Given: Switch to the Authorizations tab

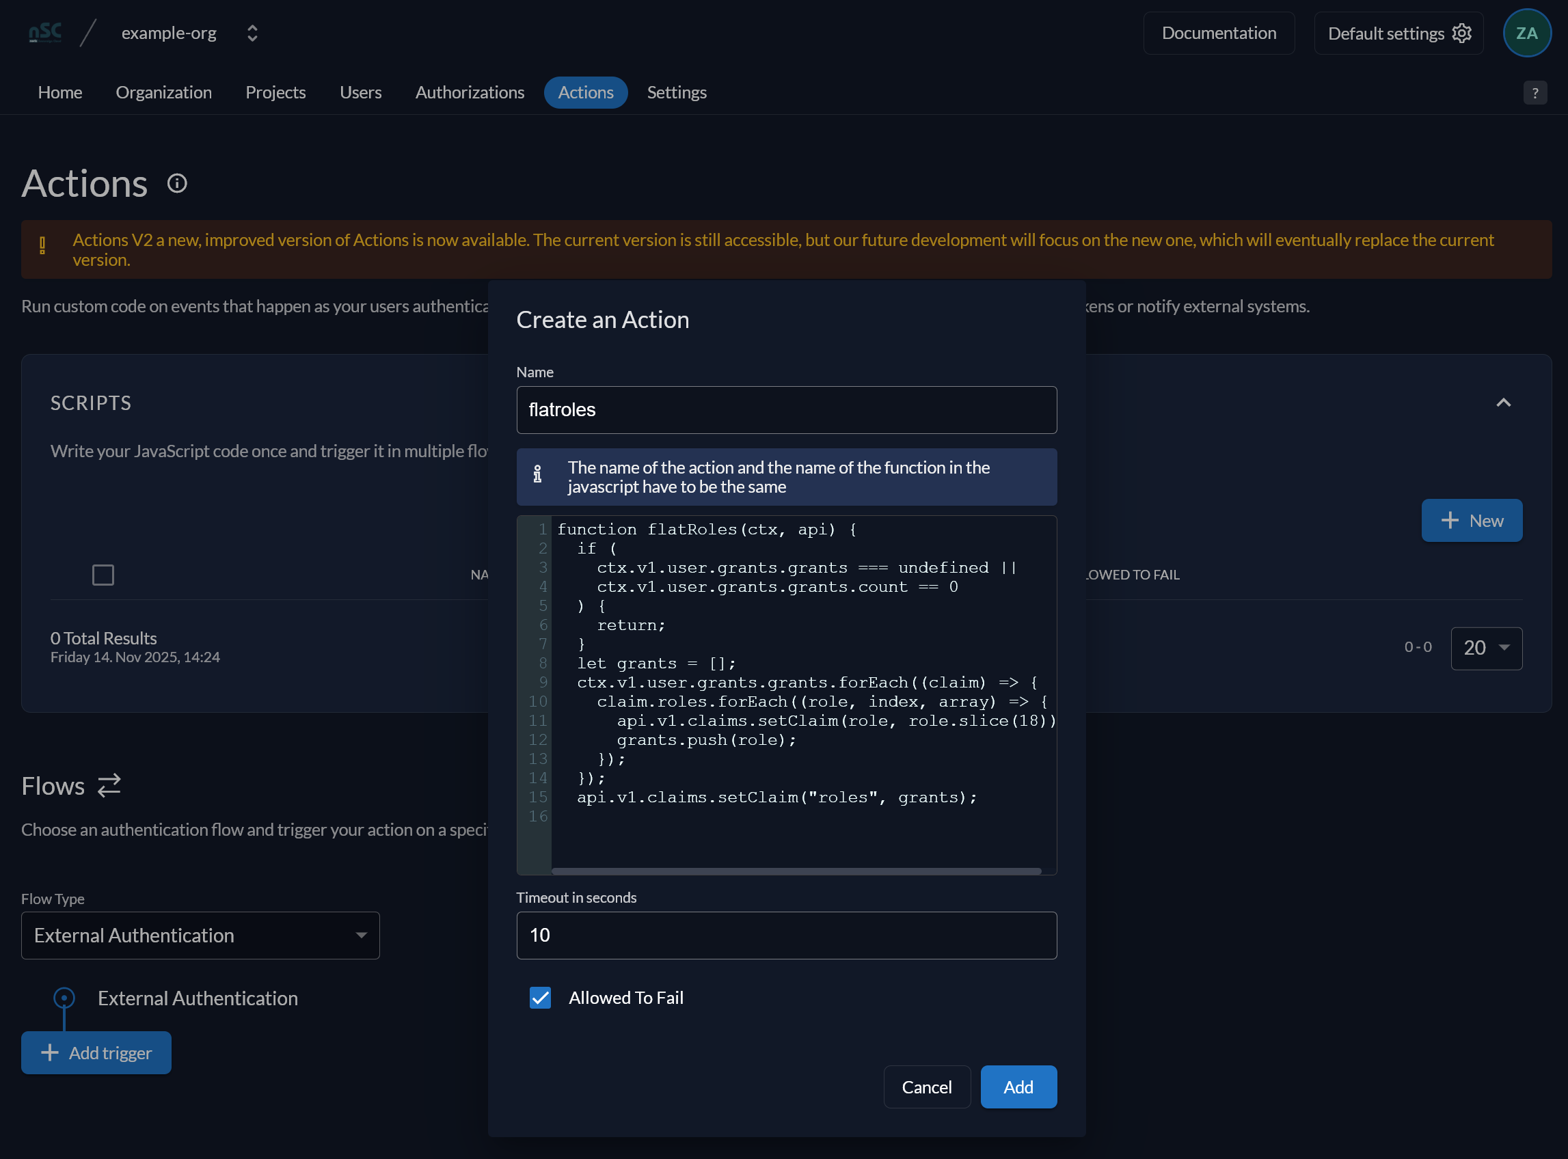Looking at the screenshot, I should (470, 93).
